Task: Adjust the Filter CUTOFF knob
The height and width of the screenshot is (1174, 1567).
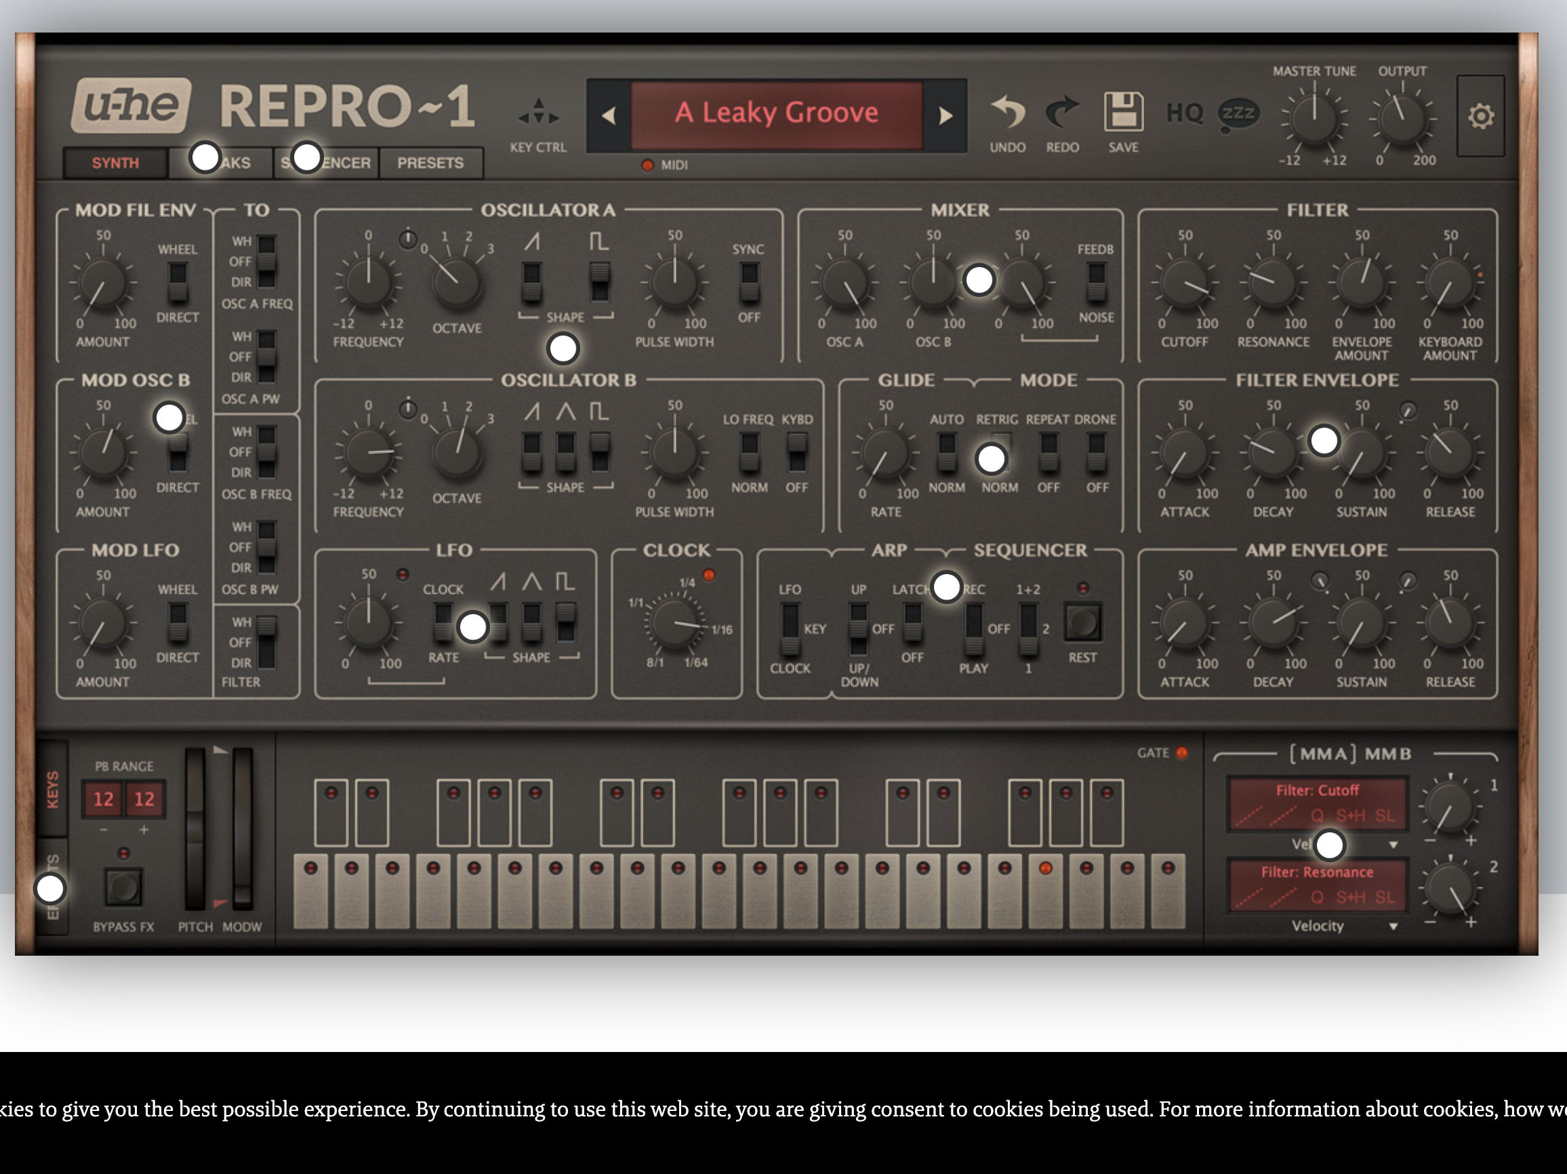Action: click(1185, 283)
